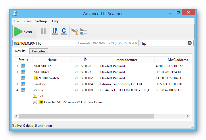Select the meeting device name
Screen dimensions: 206x140
click(40, 84)
